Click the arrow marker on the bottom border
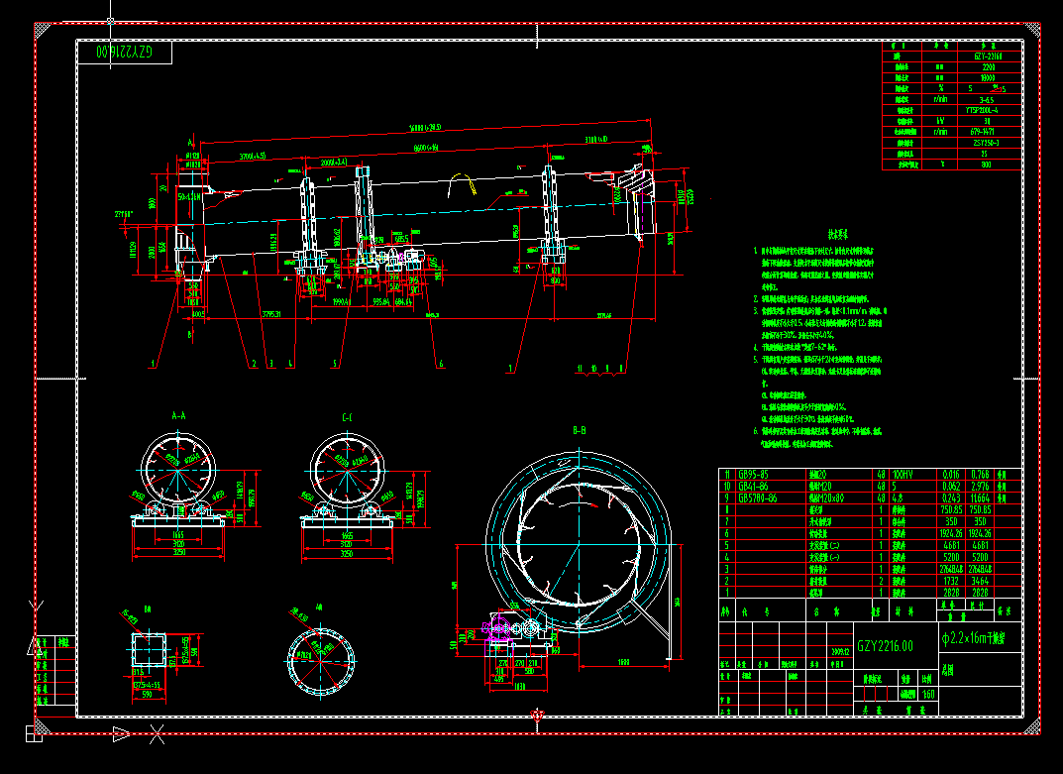This screenshot has height=774, width=1063. point(121,734)
